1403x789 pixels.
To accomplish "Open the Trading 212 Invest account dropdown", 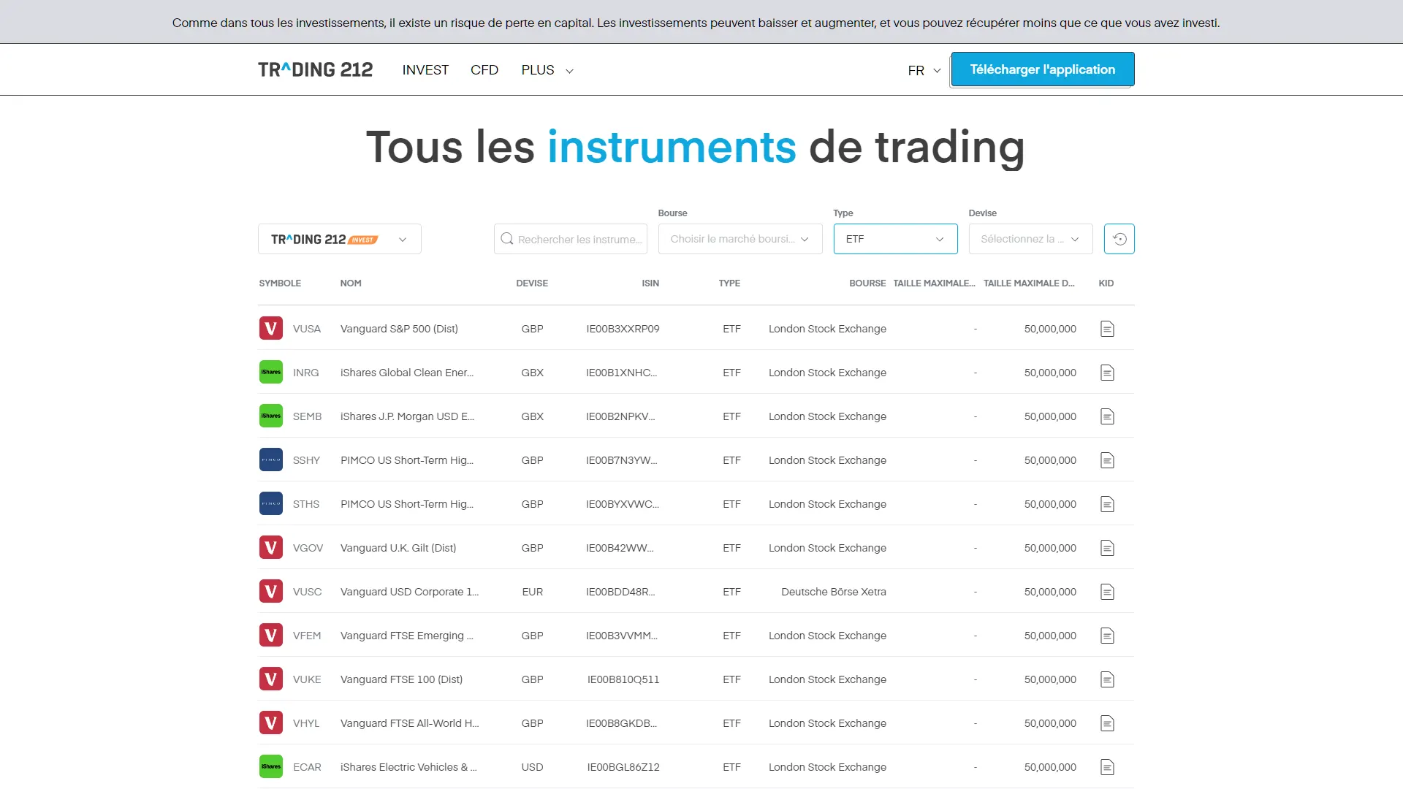I will click(340, 239).
